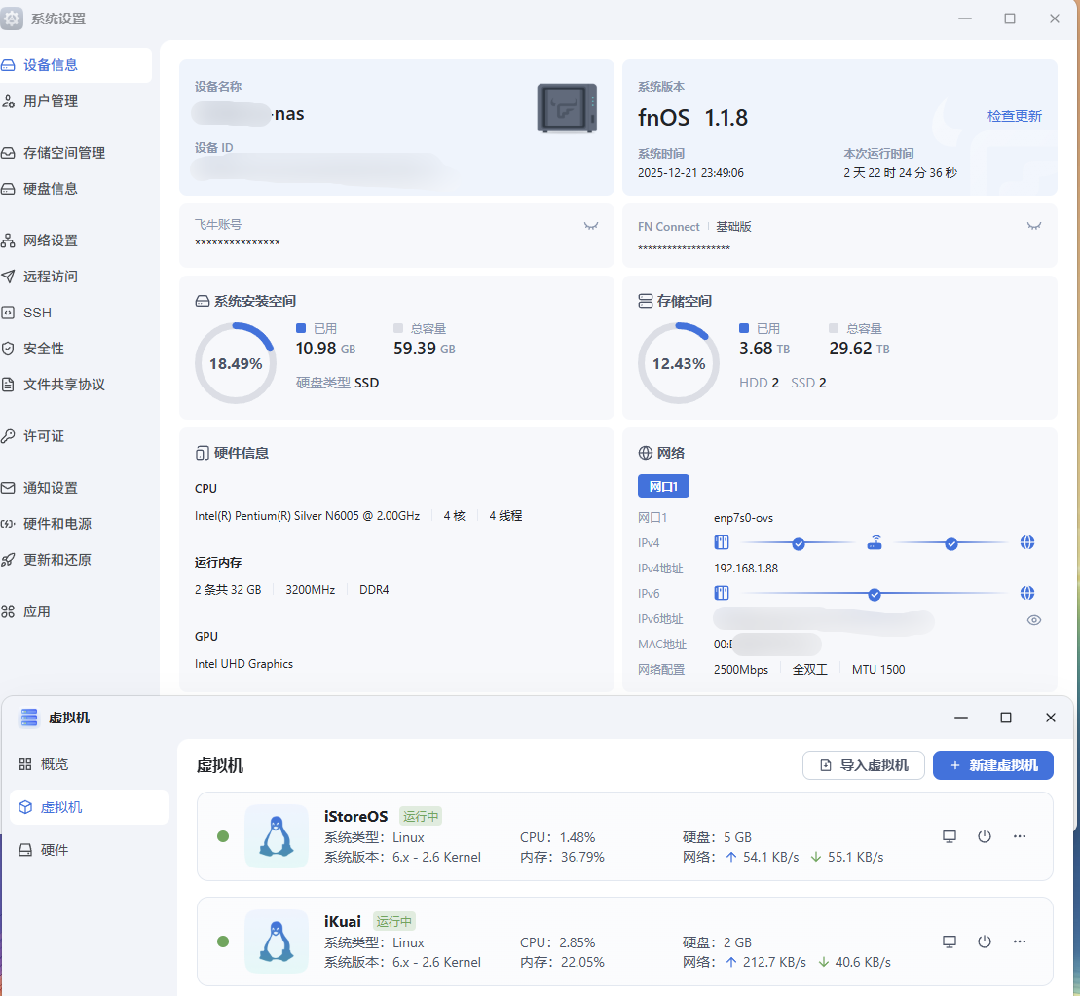Open console monitor for iStoreOS VM
This screenshot has width=1080, height=996.
pos(950,836)
